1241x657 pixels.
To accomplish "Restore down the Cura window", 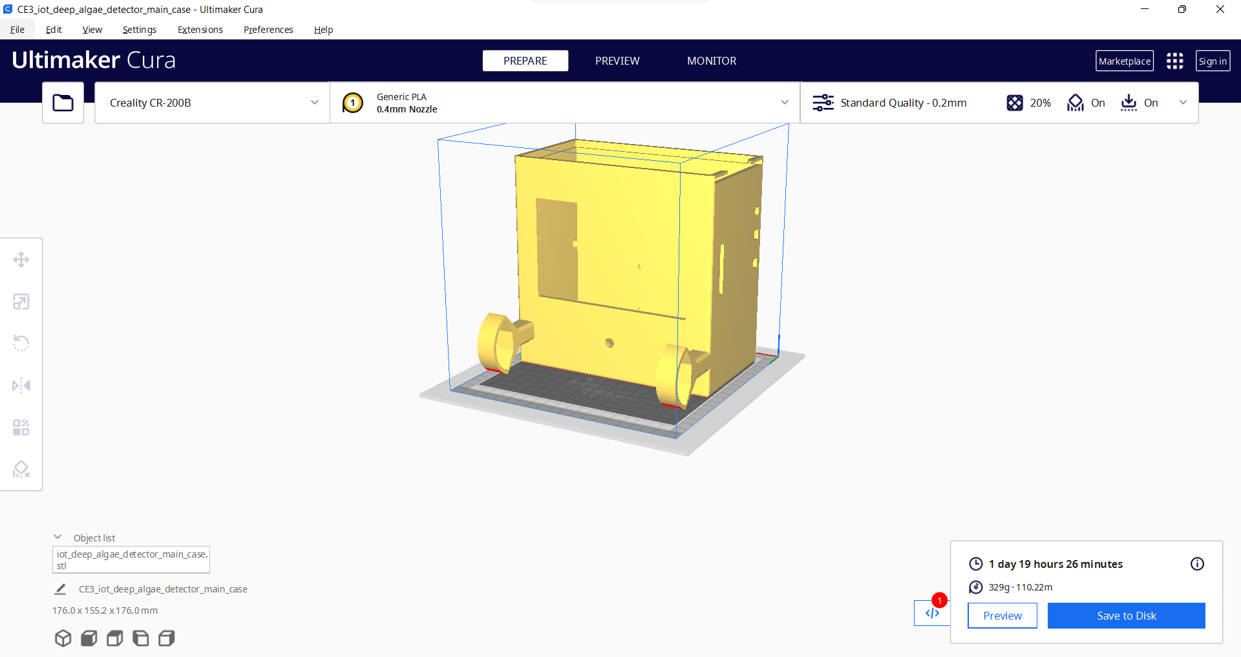I will [1182, 9].
